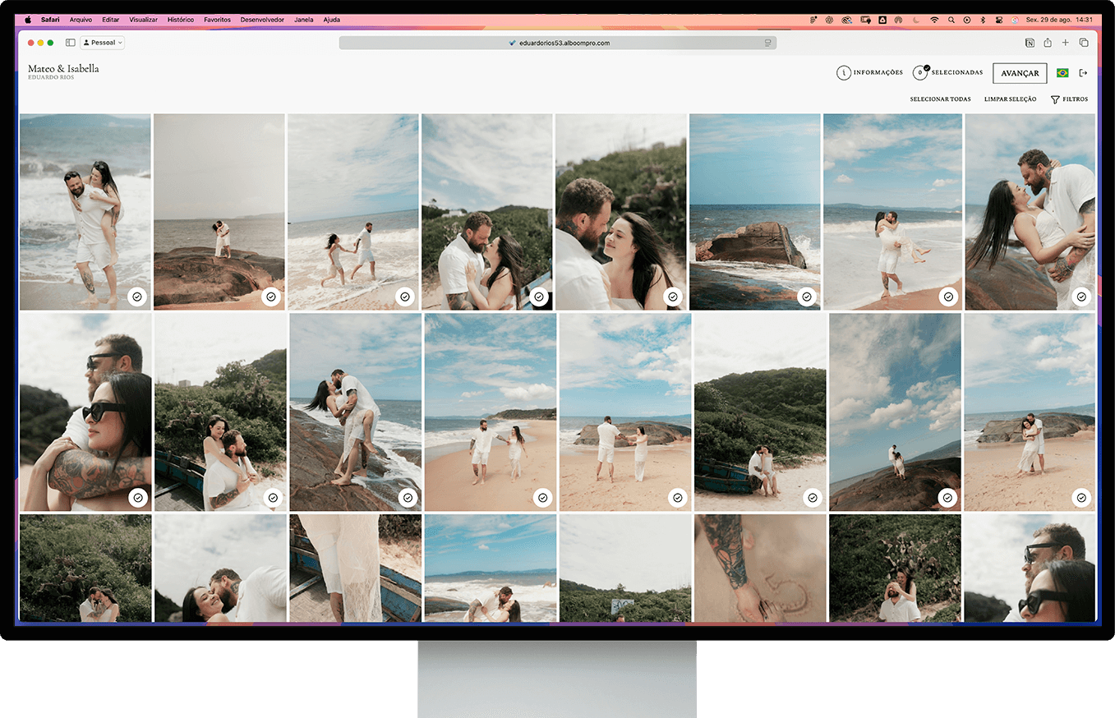Click the Selecionadas counter icon
This screenshot has height=718, width=1115.
click(x=920, y=73)
